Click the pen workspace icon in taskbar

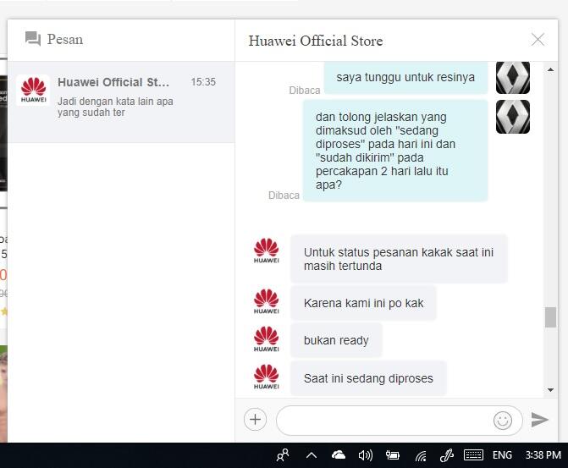447,455
